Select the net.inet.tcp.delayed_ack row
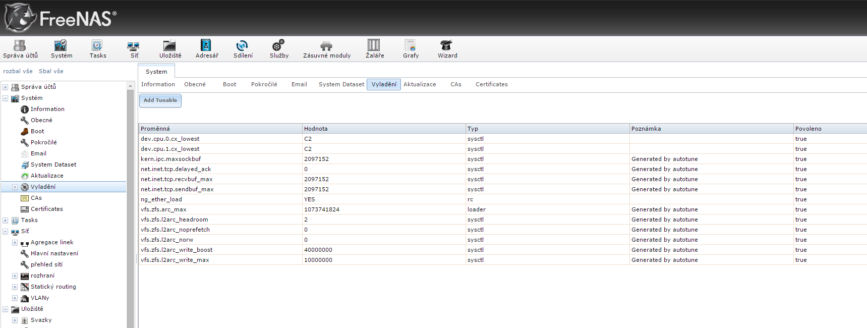867x328 pixels. point(503,169)
